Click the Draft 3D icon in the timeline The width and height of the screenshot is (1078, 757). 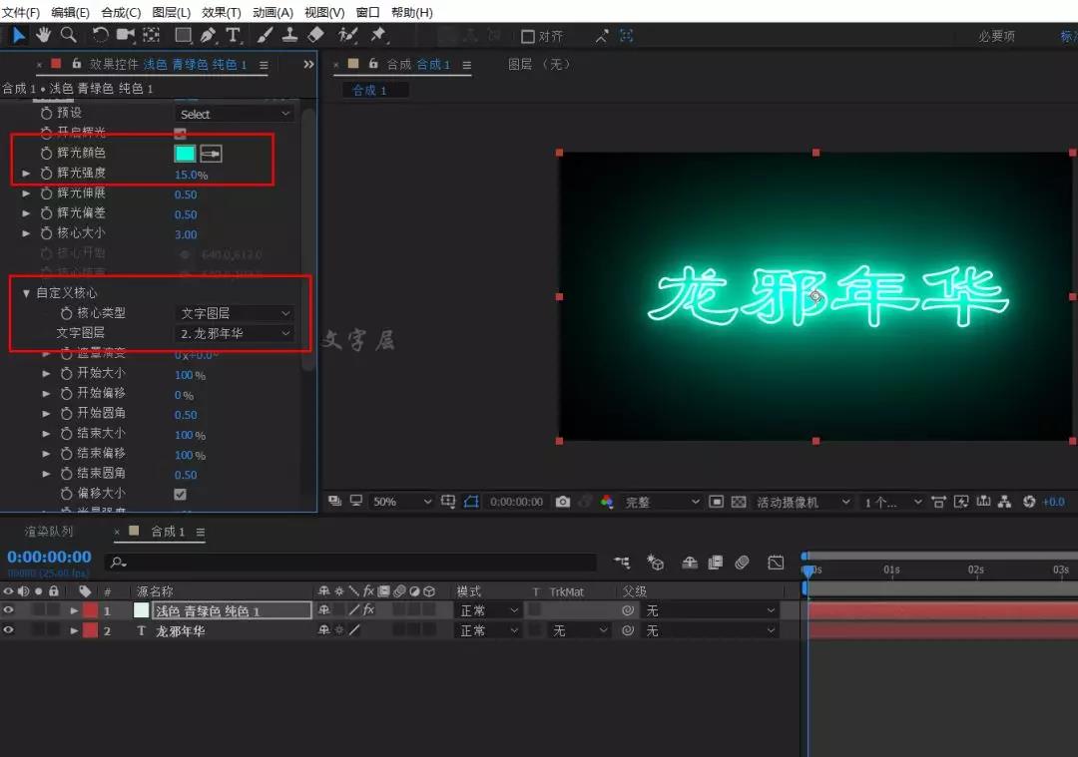click(x=655, y=563)
